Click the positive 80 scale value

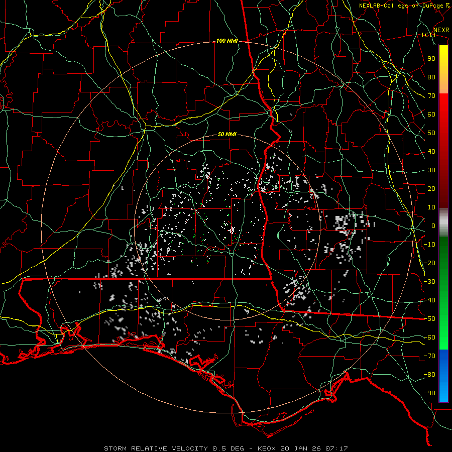pyautogui.click(x=431, y=77)
